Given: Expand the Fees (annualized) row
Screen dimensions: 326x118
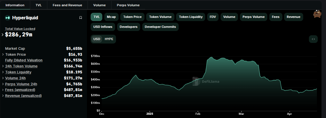Looking at the screenshot, I should tap(3, 90).
